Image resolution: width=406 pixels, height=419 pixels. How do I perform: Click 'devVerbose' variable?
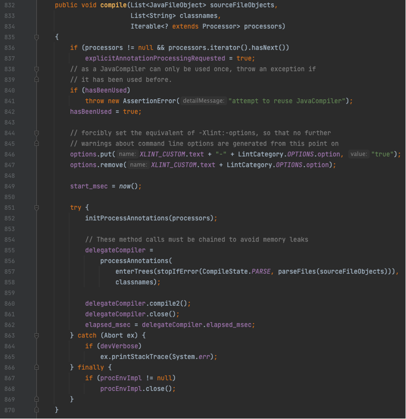pyautogui.click(x=119, y=346)
